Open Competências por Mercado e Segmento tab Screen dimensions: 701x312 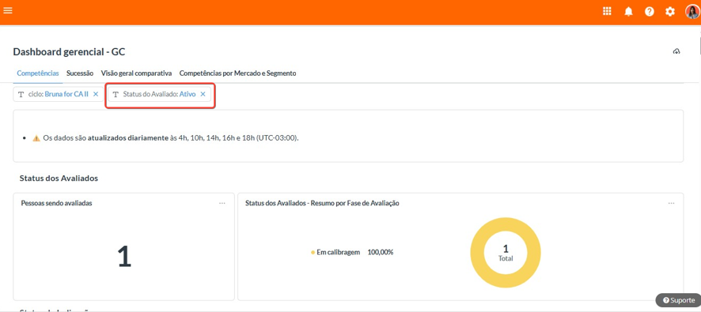[237, 73]
